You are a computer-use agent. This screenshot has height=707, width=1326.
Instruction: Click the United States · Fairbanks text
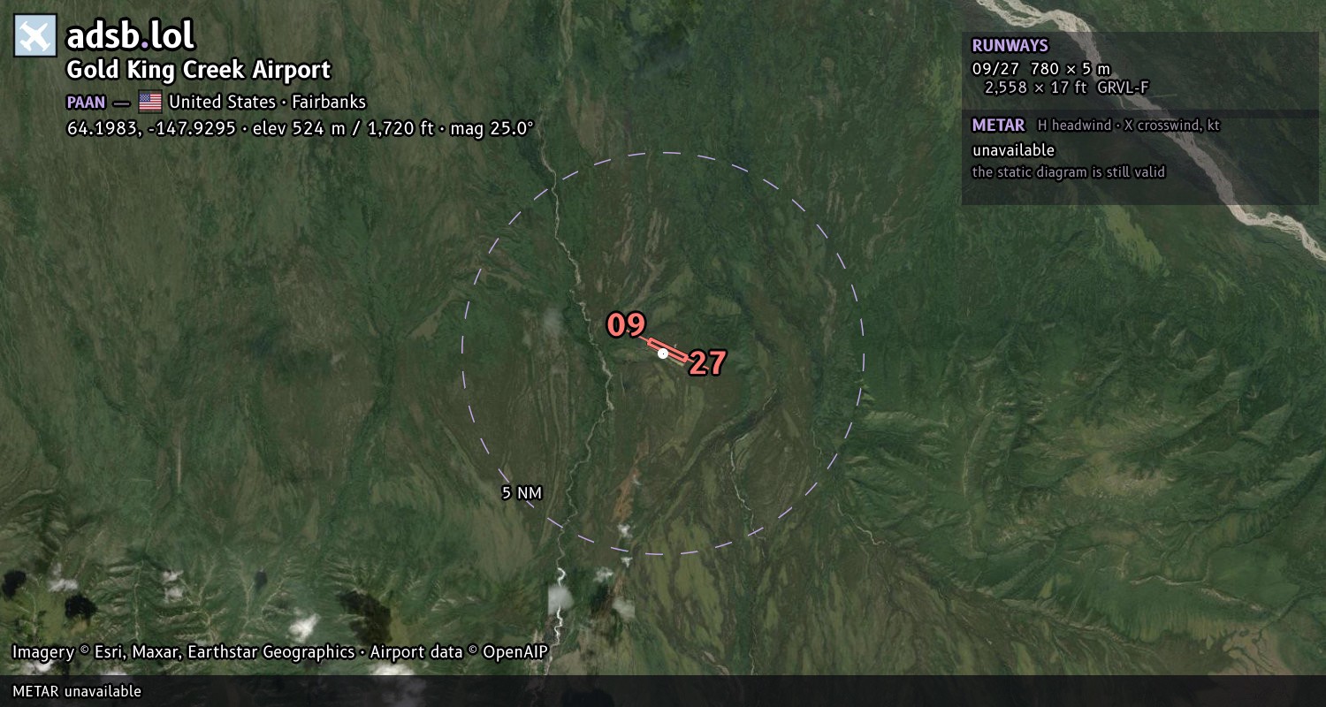point(268,102)
